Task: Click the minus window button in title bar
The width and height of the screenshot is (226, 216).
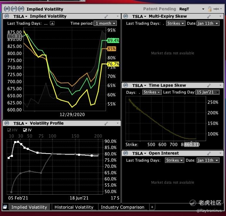Action: (14, 9)
